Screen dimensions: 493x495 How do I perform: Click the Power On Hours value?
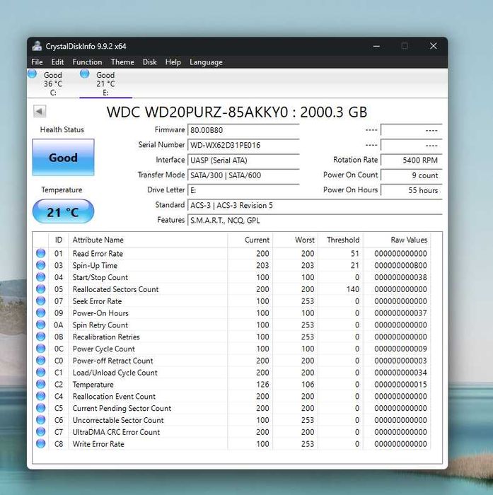pos(411,190)
